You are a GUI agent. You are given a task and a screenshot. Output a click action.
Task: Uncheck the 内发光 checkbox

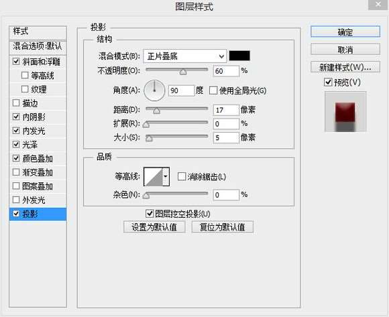(16, 131)
